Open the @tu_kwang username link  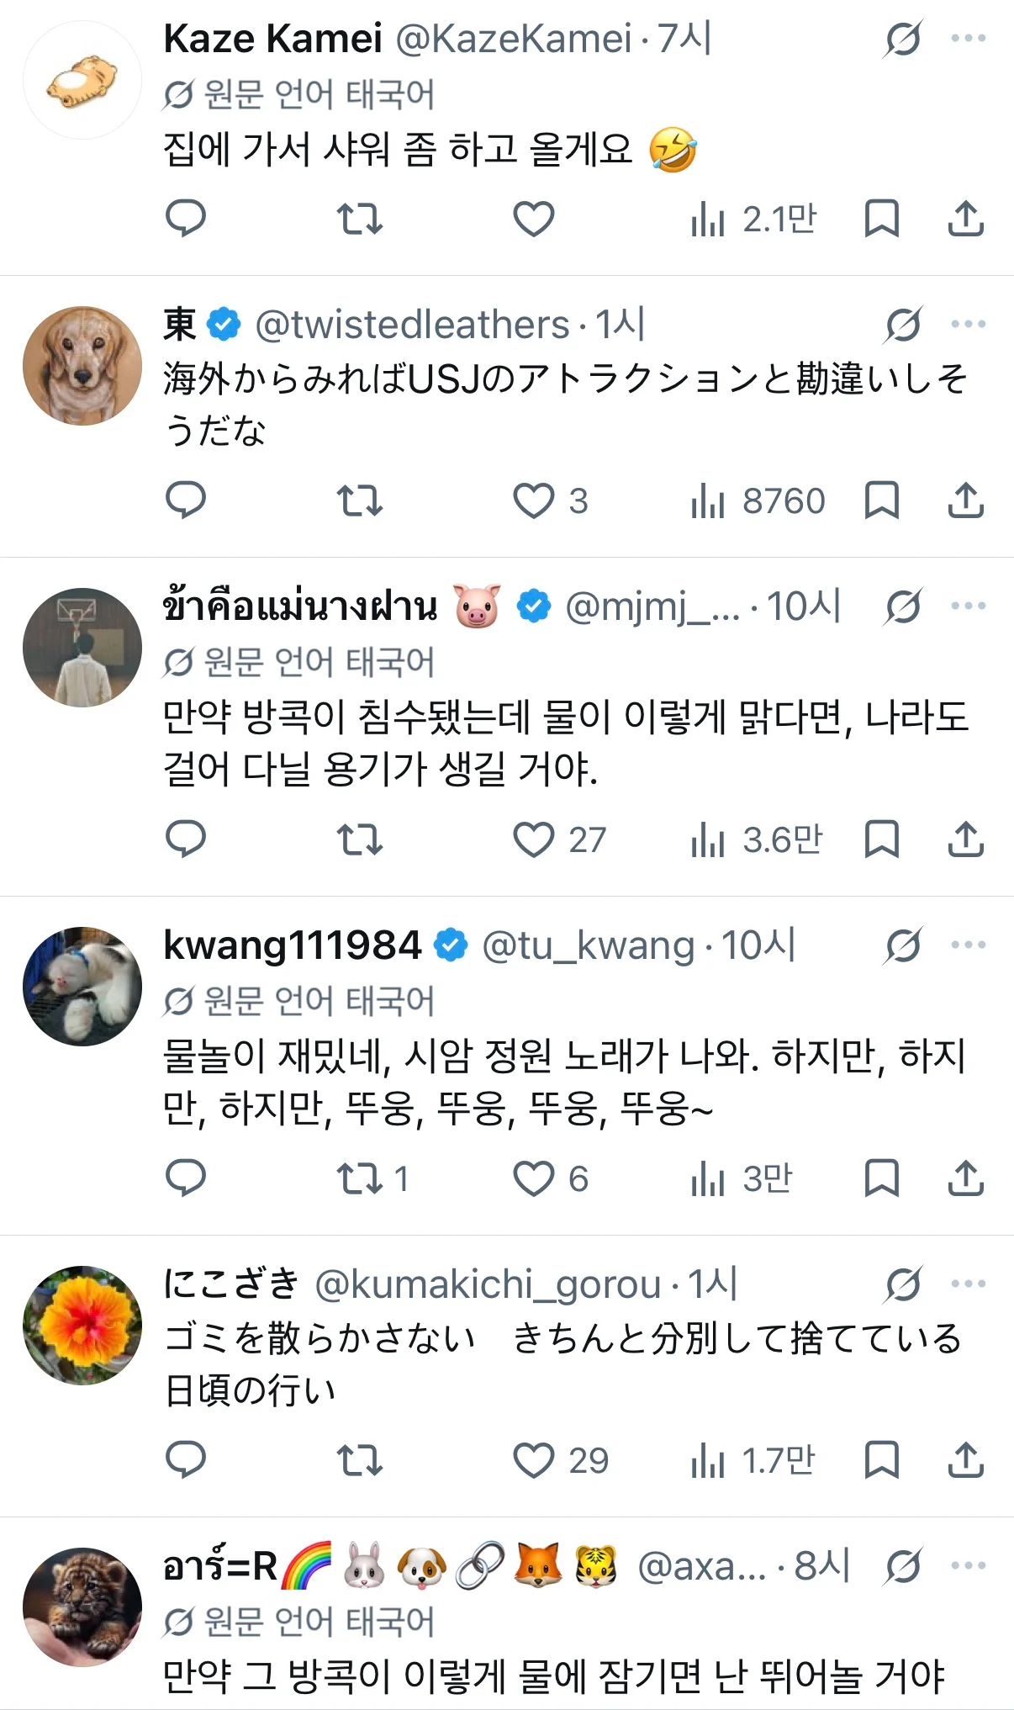pyautogui.click(x=589, y=945)
